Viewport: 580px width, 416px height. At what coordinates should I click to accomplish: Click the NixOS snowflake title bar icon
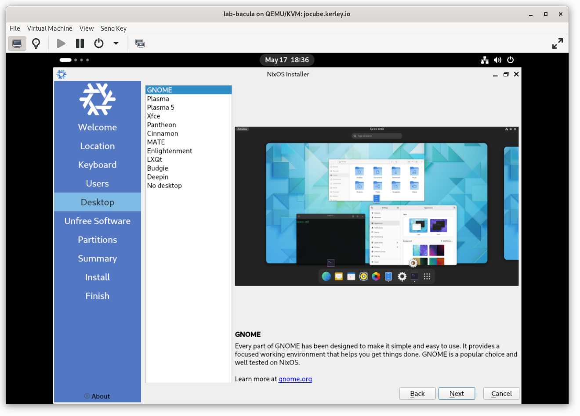click(62, 74)
